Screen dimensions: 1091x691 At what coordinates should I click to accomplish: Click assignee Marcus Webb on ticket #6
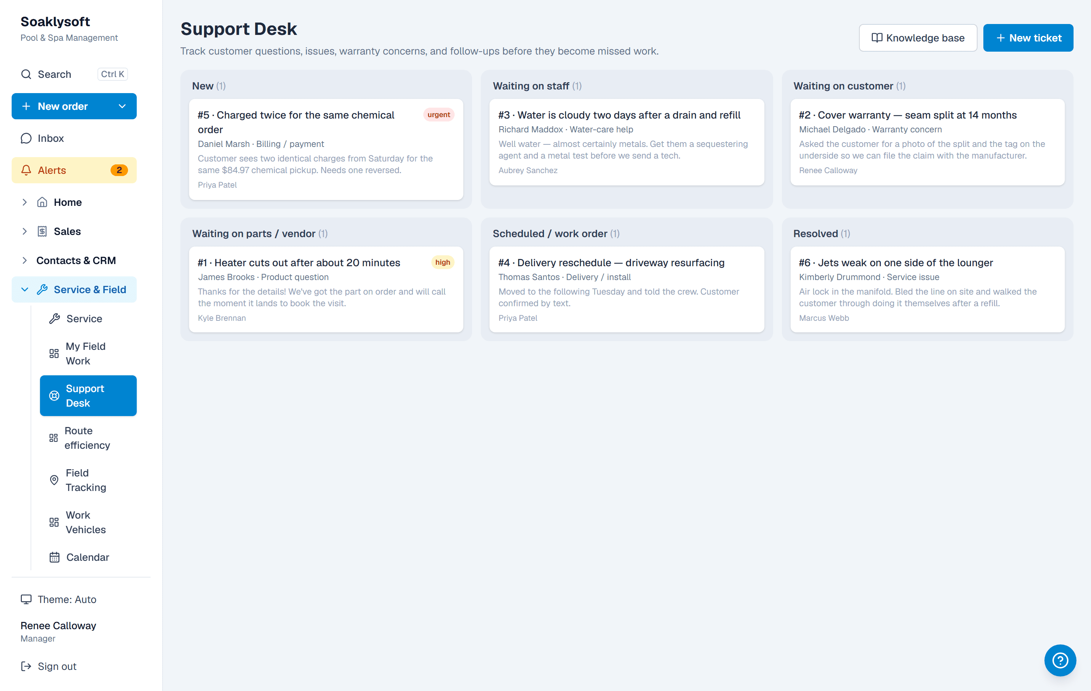coord(824,318)
